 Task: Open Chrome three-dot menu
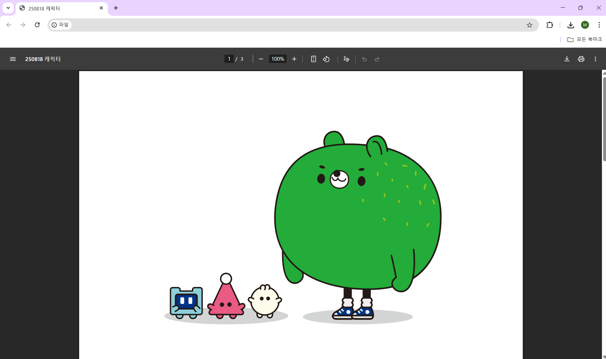click(x=599, y=25)
